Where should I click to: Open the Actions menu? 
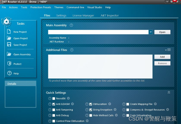(13, 7)
